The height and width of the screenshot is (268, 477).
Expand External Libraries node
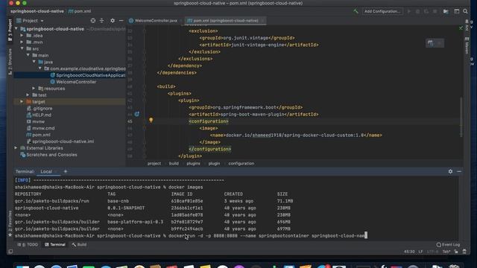pyautogui.click(x=16, y=148)
